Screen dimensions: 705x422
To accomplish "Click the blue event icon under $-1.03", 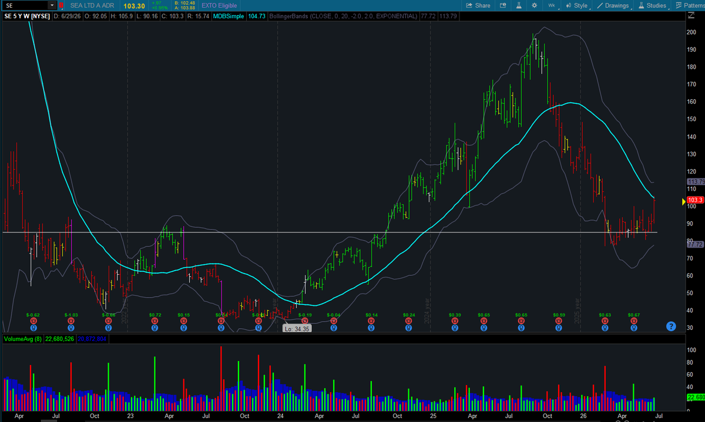I will (71, 328).
